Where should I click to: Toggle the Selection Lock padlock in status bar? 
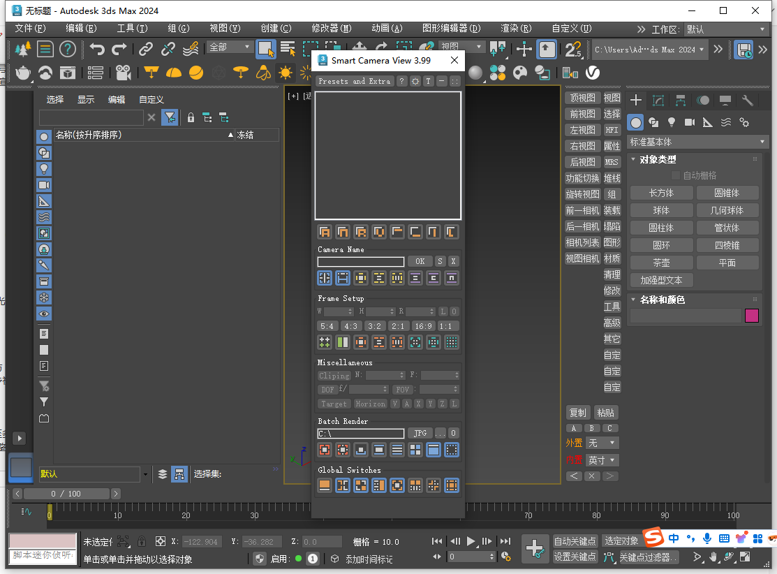pyautogui.click(x=142, y=541)
